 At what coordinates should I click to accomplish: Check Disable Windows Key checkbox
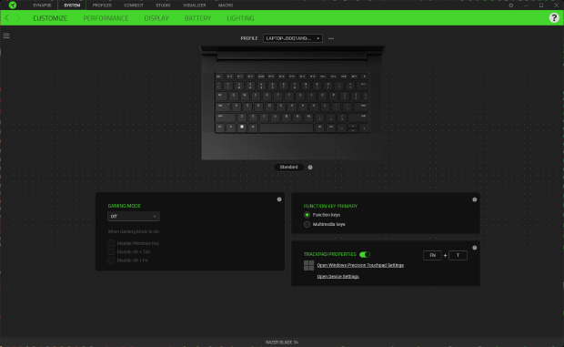111,243
